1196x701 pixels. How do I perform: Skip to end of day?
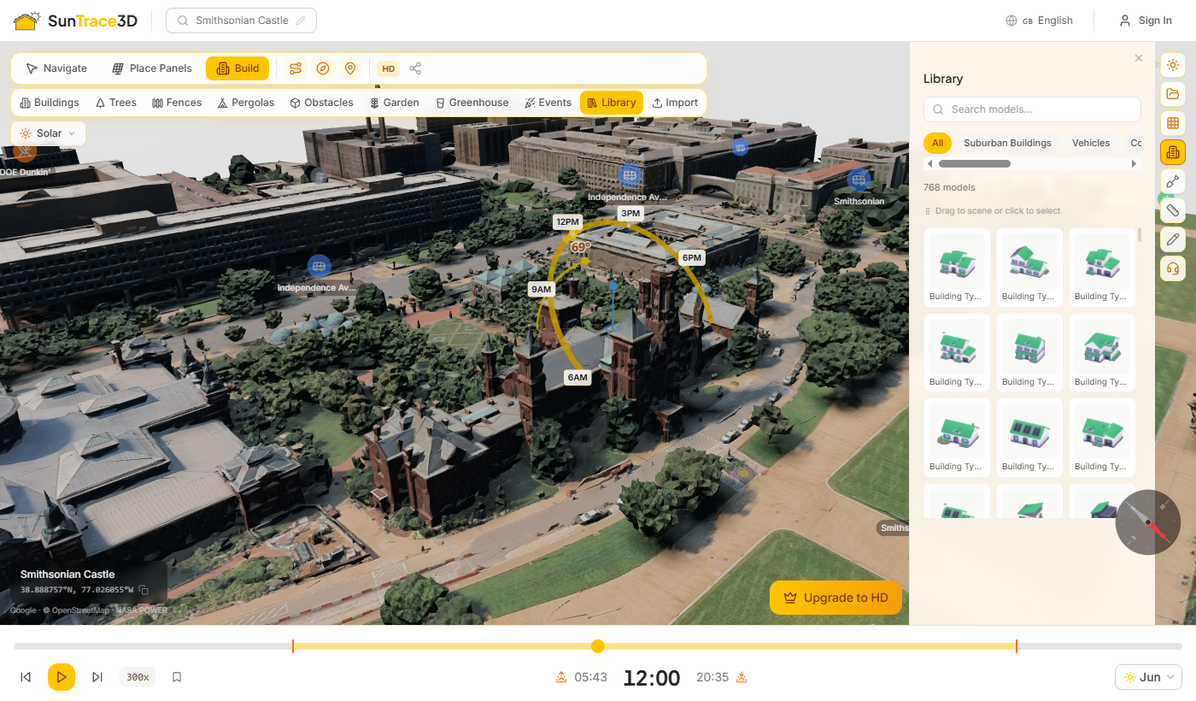click(x=97, y=677)
